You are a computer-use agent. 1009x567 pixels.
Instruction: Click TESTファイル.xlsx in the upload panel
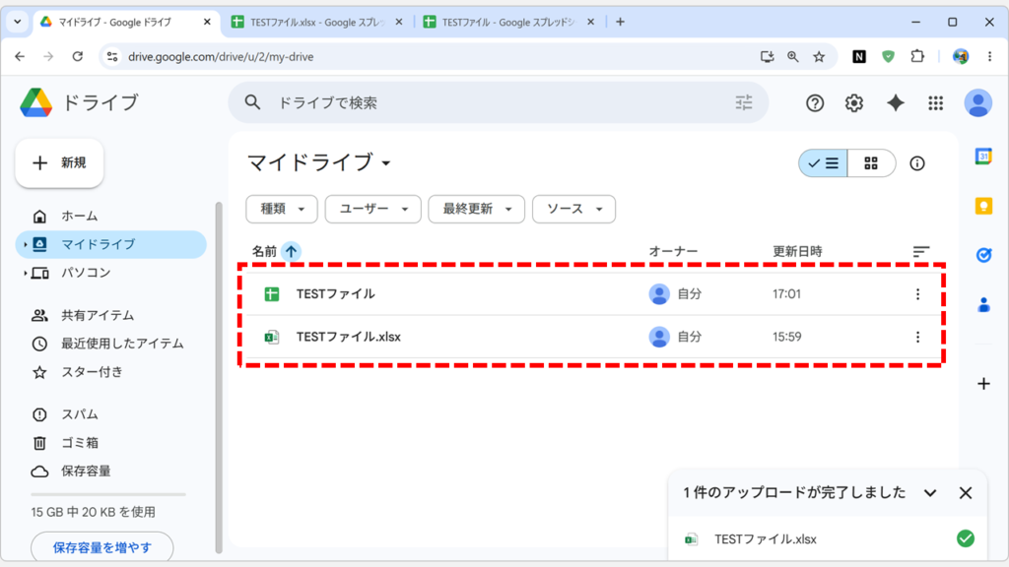(x=765, y=539)
